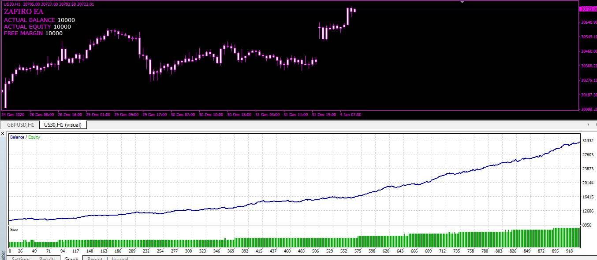
Task: Close the Strategy Tester panel with the X
Action: (x=3, y=133)
